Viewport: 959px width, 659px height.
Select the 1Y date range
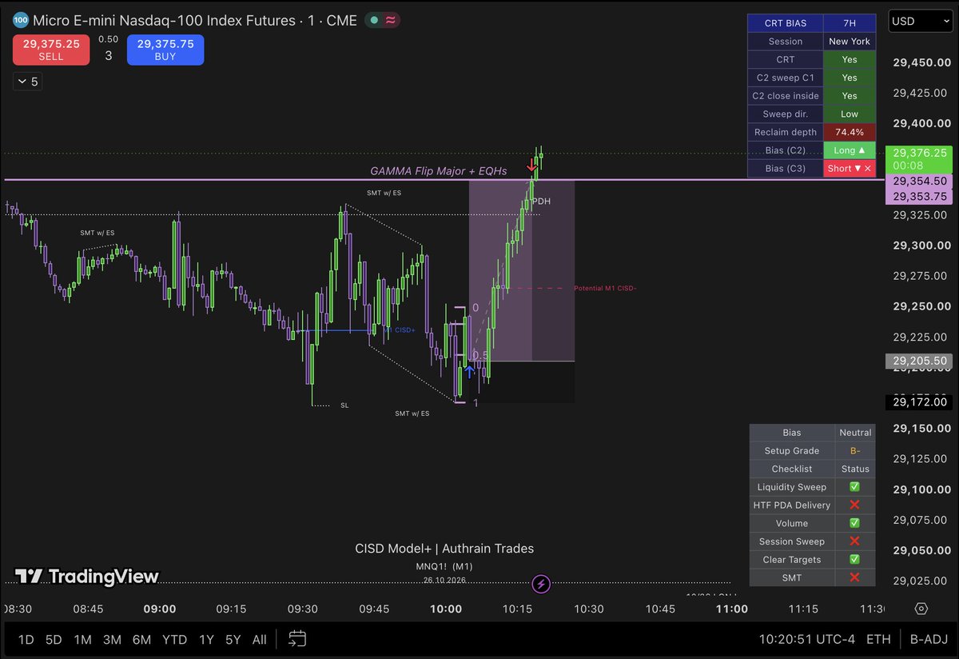tap(206, 640)
